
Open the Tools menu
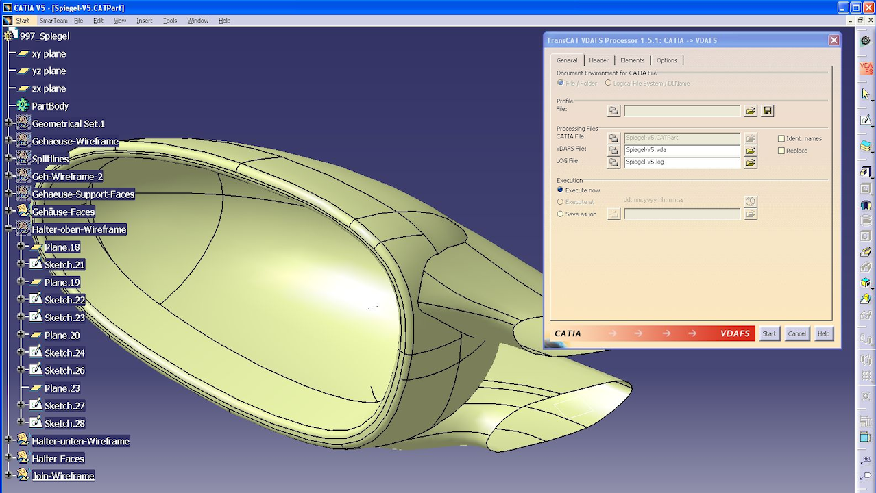pos(169,20)
